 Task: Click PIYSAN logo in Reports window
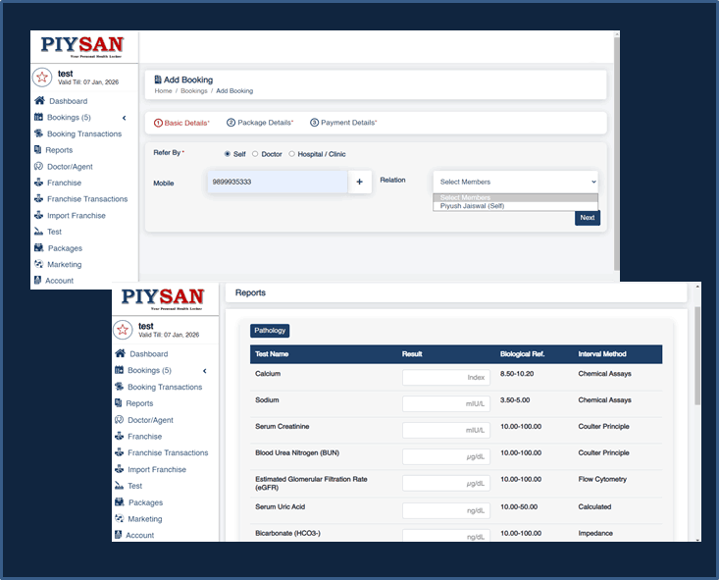click(x=163, y=298)
